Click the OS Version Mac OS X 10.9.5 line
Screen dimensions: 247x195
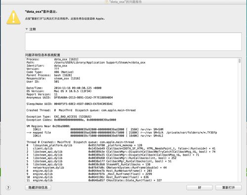tap(59, 91)
